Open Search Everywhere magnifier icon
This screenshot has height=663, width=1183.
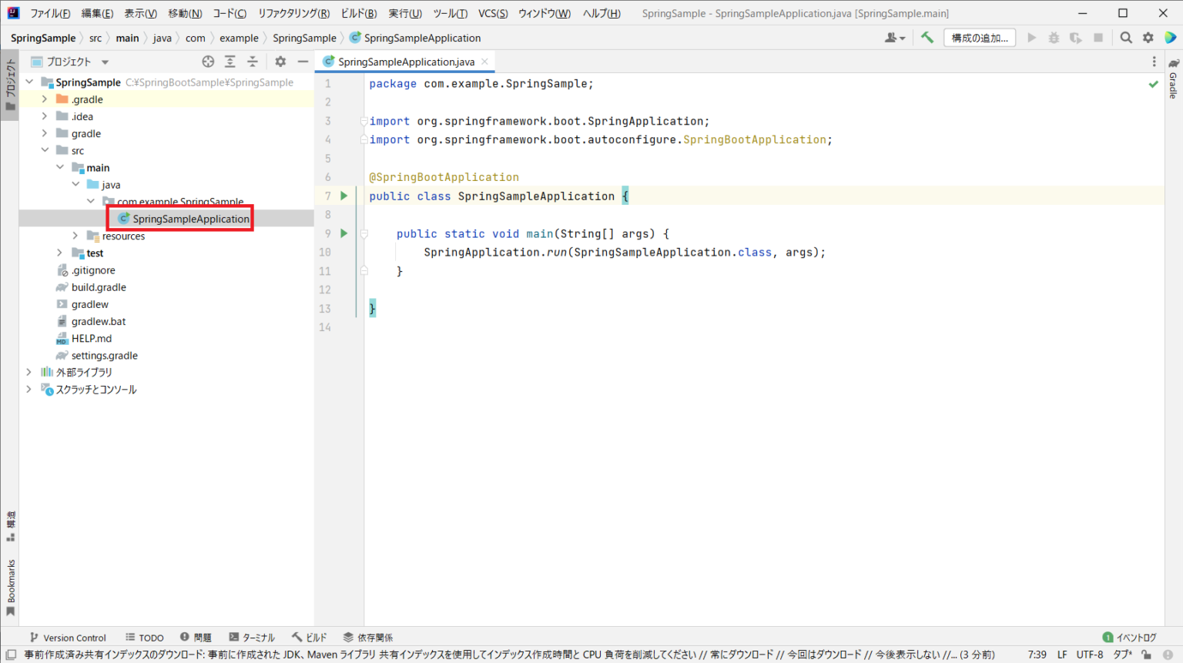point(1126,38)
